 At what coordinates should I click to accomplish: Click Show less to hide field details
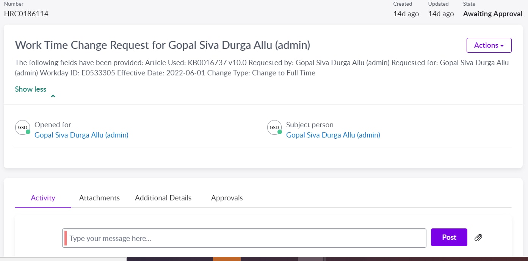point(30,89)
